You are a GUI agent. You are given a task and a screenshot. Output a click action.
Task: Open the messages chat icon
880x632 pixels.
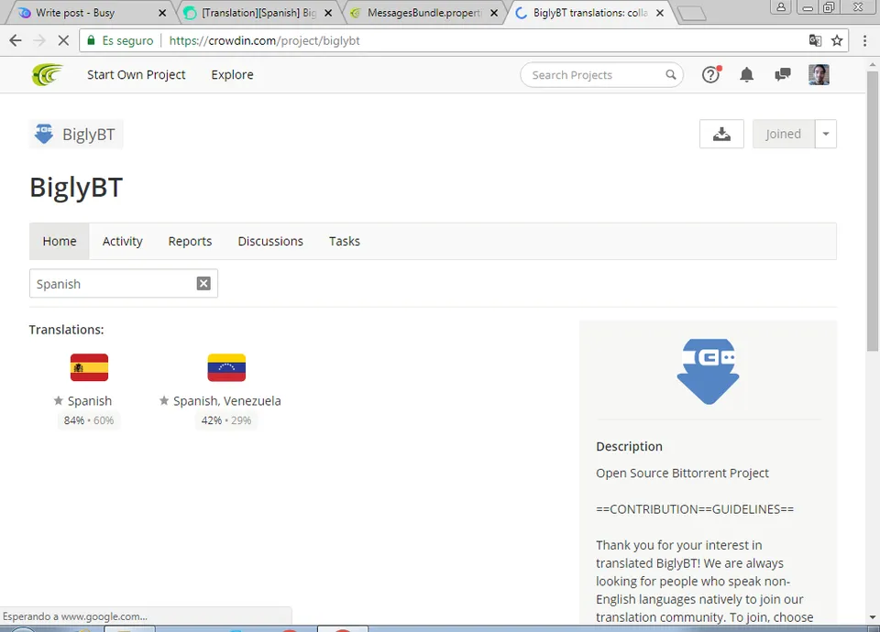782,74
